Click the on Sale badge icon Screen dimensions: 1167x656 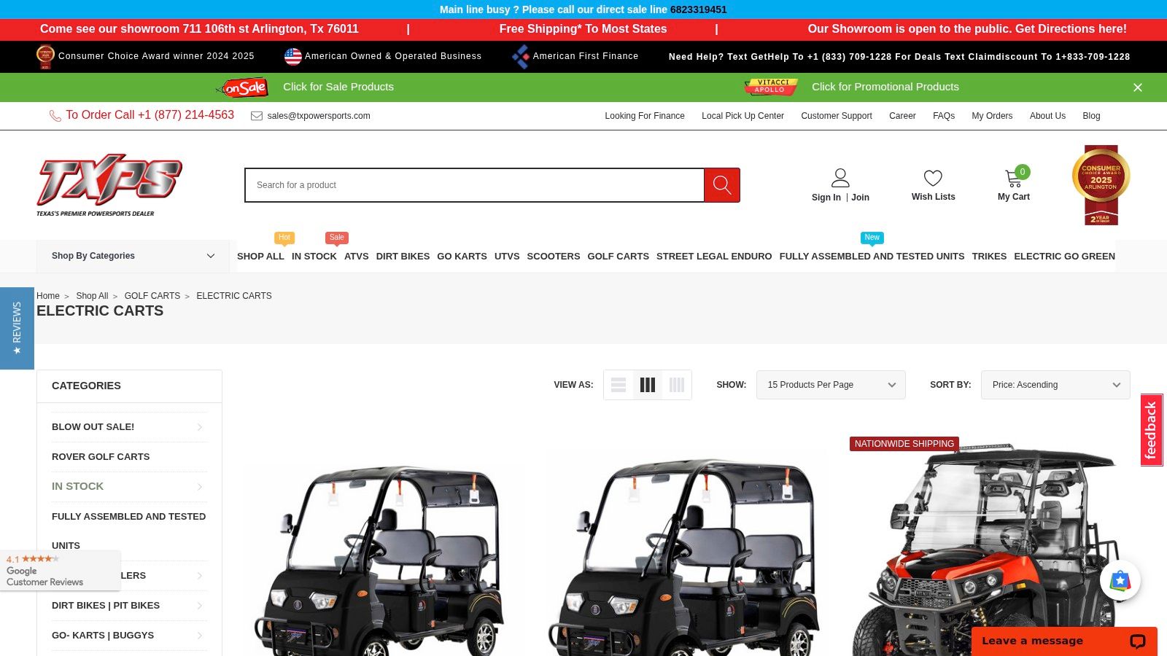(x=243, y=87)
